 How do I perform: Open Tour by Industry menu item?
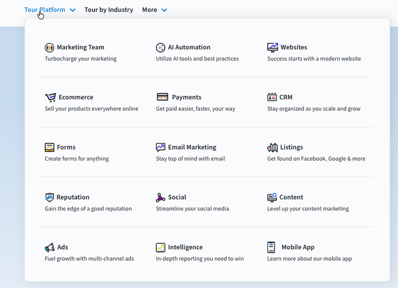(109, 10)
